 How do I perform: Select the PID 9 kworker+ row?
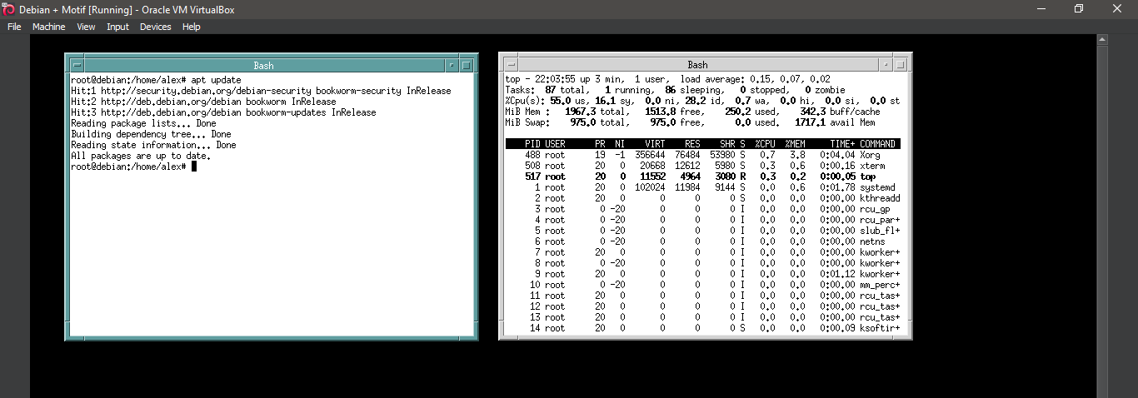702,274
